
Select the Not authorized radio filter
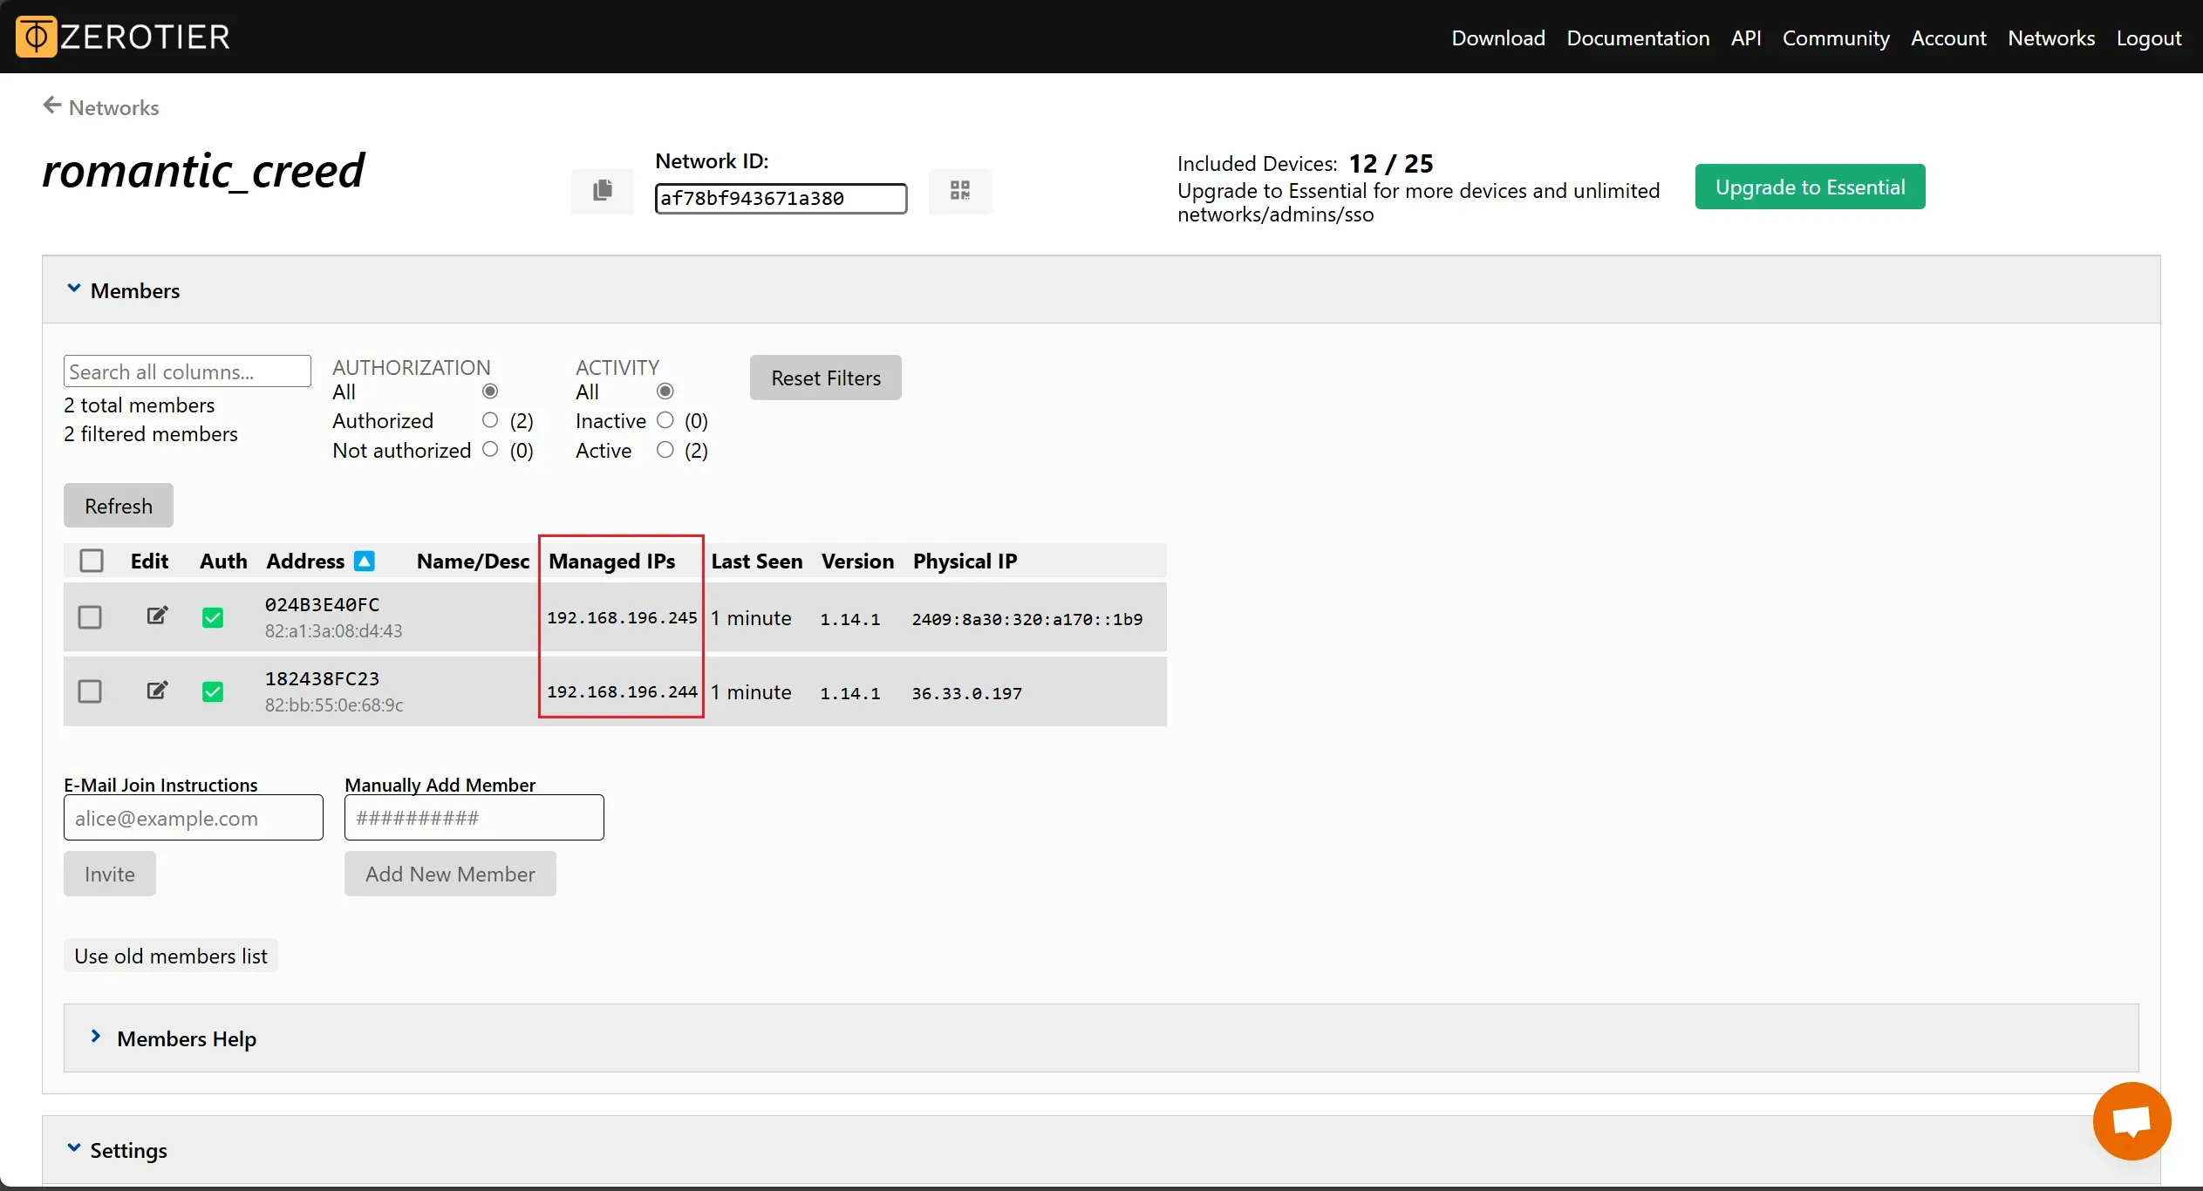tap(490, 450)
